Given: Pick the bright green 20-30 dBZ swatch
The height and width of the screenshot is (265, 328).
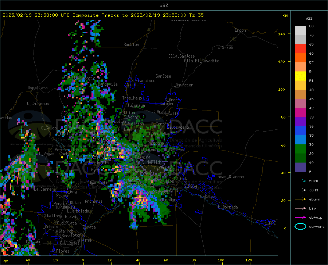Looking at the screenshot, I should coord(300,149).
